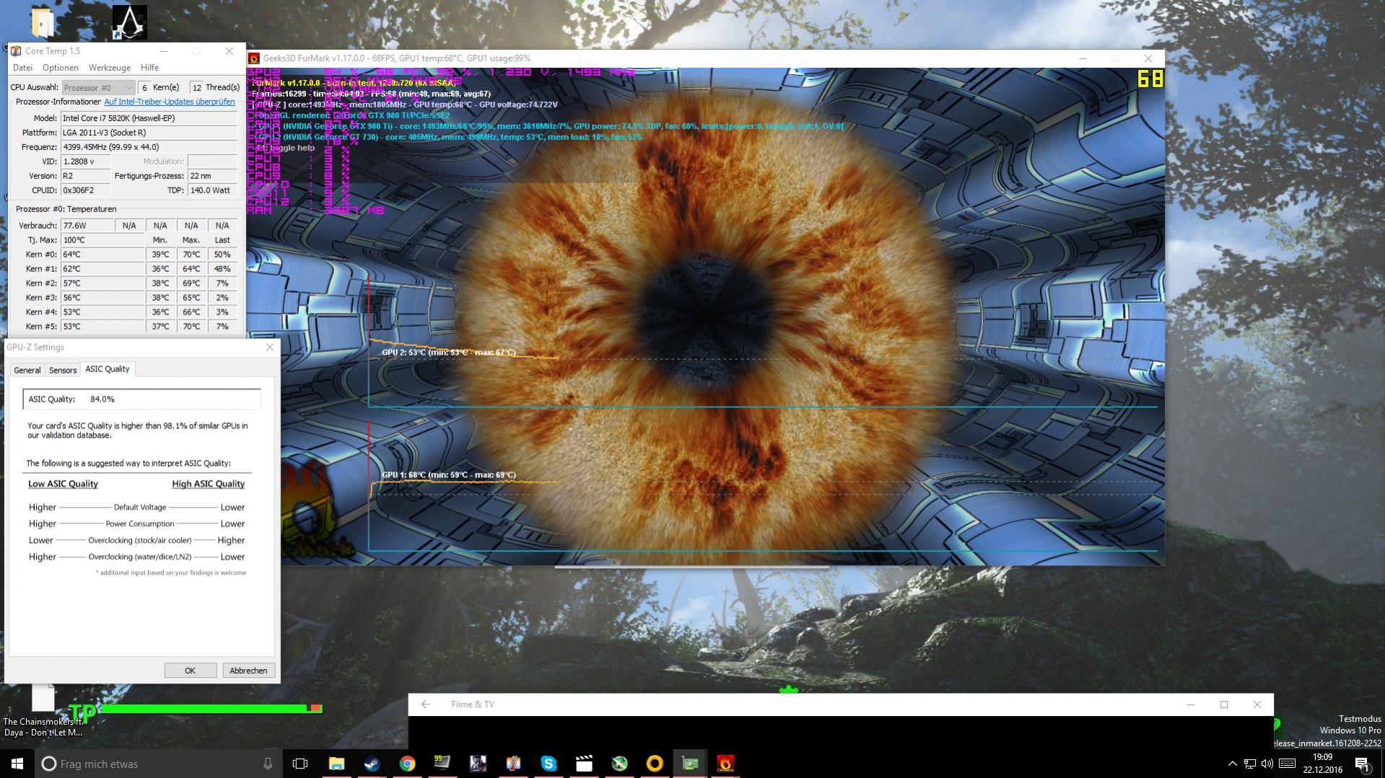
Task: Activate the Cortana microphone
Action: [x=268, y=764]
